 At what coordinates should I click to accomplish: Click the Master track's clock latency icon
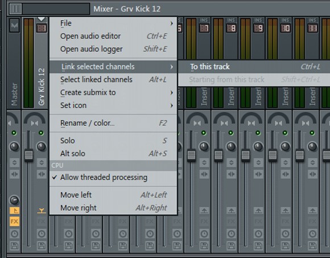[x=14, y=234]
